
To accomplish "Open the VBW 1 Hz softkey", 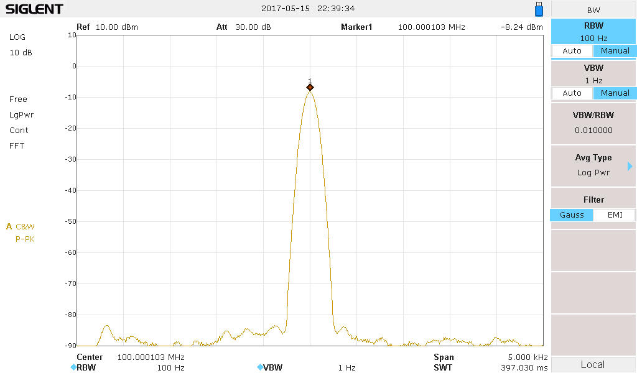I will coord(593,74).
